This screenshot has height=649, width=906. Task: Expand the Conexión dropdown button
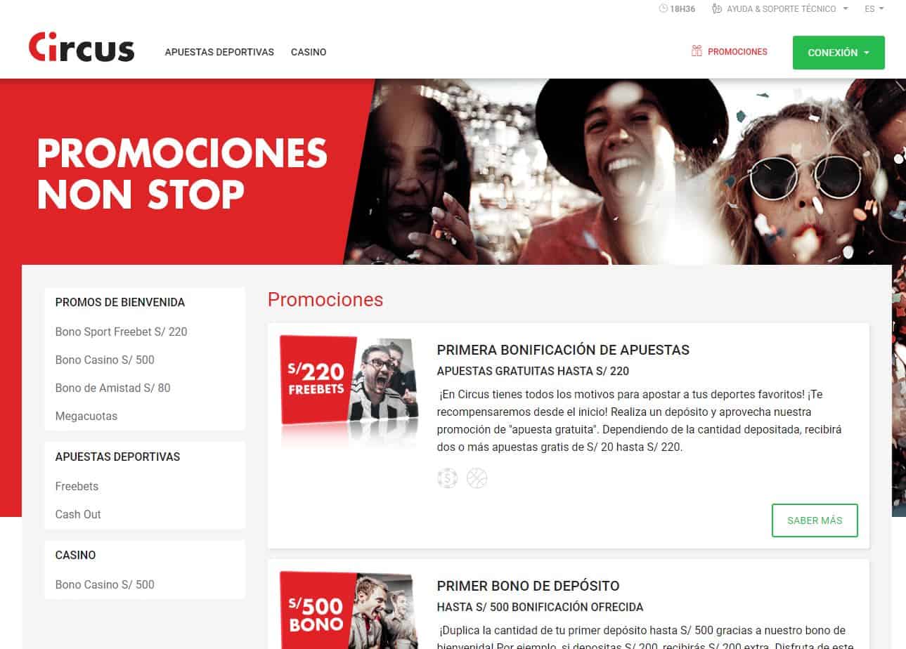[839, 53]
